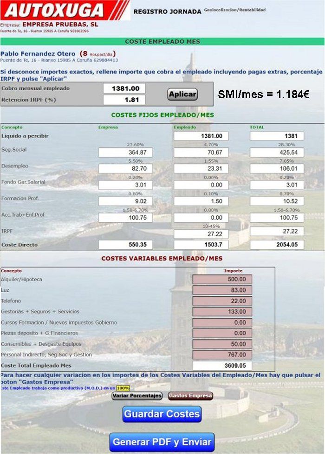Click the IRPF Empleado amount field
The height and width of the screenshot is (454, 325).
tap(201, 234)
